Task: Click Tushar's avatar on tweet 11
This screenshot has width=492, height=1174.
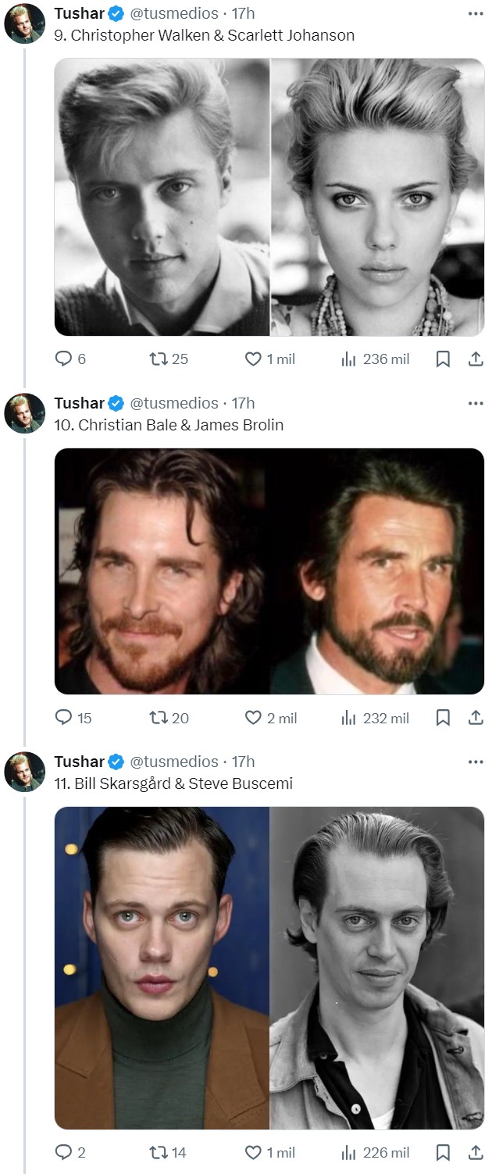Action: pos(25,772)
